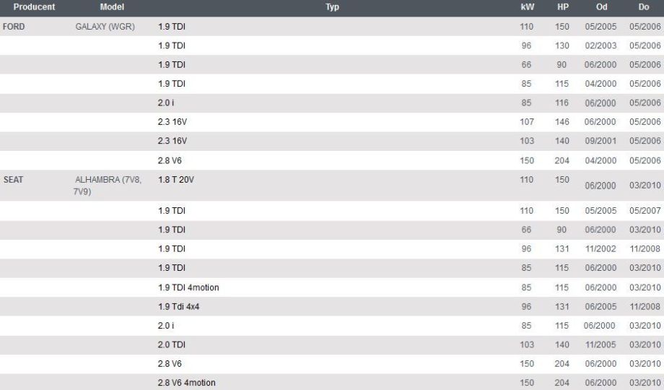Click the Typ column header

tap(332, 6)
